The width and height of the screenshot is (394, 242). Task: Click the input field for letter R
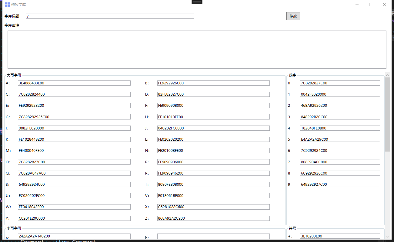(x=213, y=173)
